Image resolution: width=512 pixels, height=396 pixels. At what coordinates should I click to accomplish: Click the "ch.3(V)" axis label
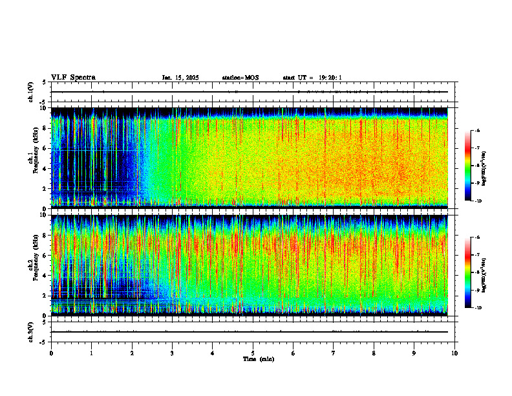click(x=30, y=332)
